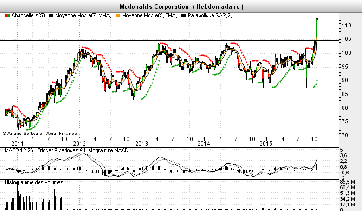Select the Moyenne Mobile(7, MMA) legend label
This screenshot has width=362, height=211.
pyautogui.click(x=84, y=15)
